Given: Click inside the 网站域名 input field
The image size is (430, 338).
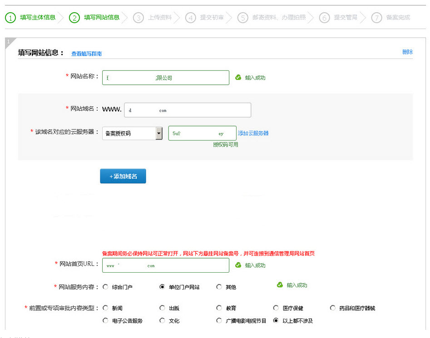Looking at the screenshot, I should 188,110.
